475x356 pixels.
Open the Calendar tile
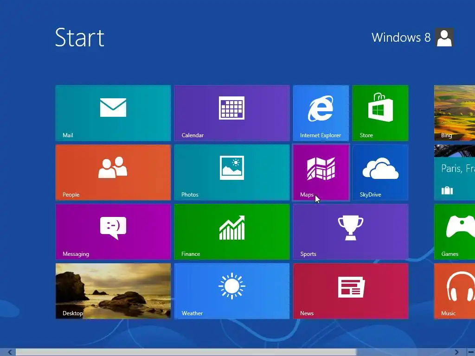[x=232, y=113]
